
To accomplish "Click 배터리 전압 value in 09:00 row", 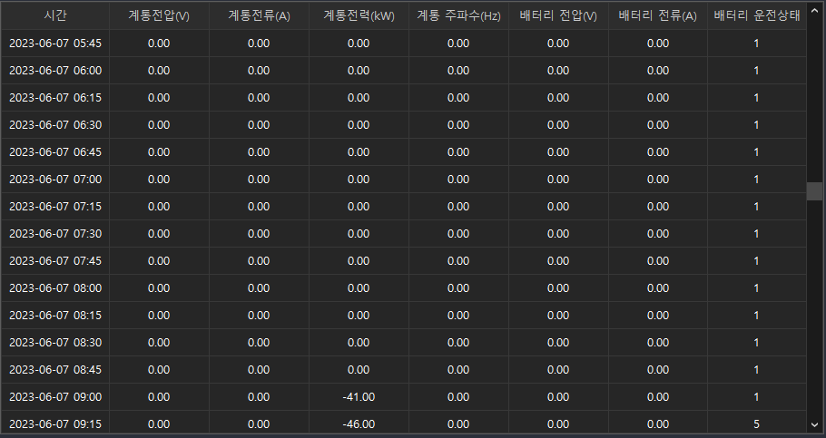I will tap(558, 397).
